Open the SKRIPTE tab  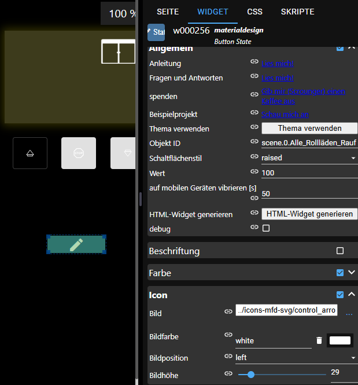pos(297,12)
